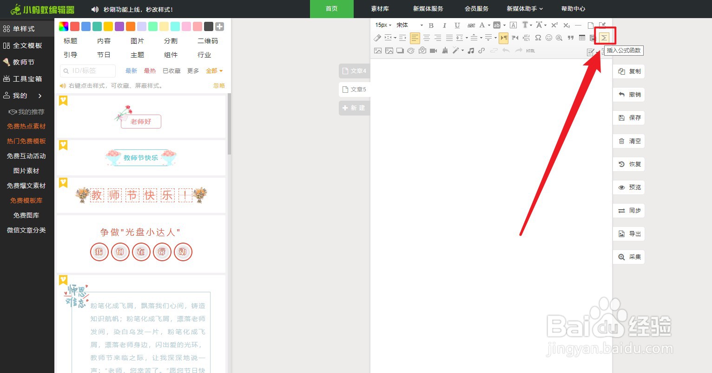Viewport: 712px width, 373px height.
Task: Switch to the 文章5 tab
Action: pyautogui.click(x=358, y=89)
